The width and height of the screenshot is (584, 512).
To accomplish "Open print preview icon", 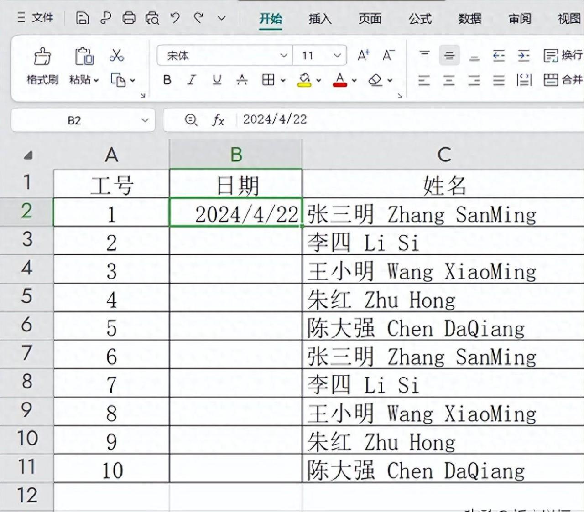I will coord(152,18).
